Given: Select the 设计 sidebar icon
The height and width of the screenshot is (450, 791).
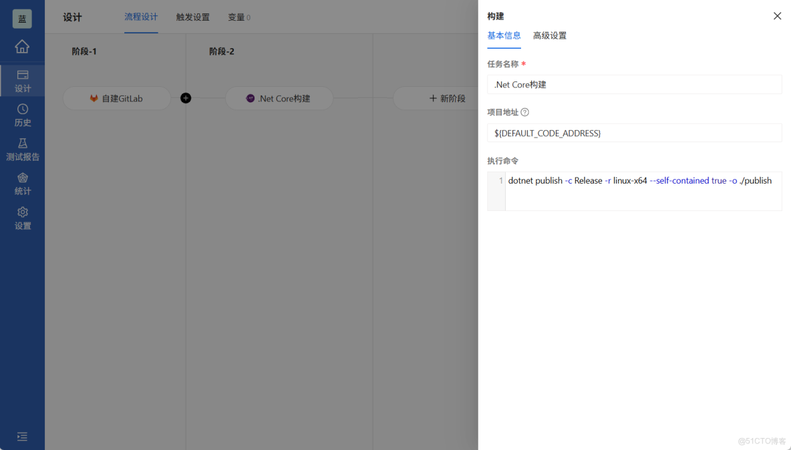Looking at the screenshot, I should coord(22,79).
